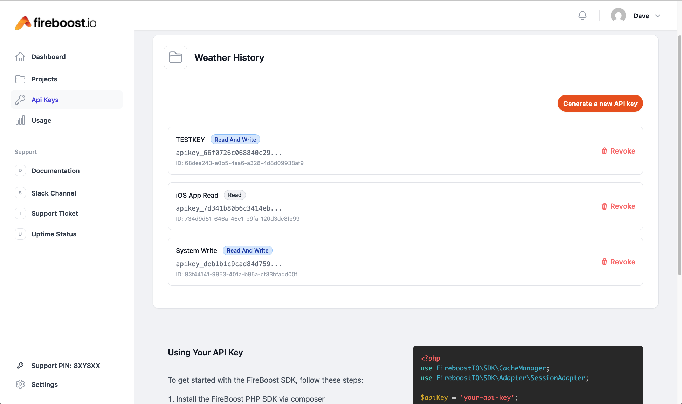Open Documentation in Support section
Image resolution: width=682 pixels, height=404 pixels.
(55, 171)
